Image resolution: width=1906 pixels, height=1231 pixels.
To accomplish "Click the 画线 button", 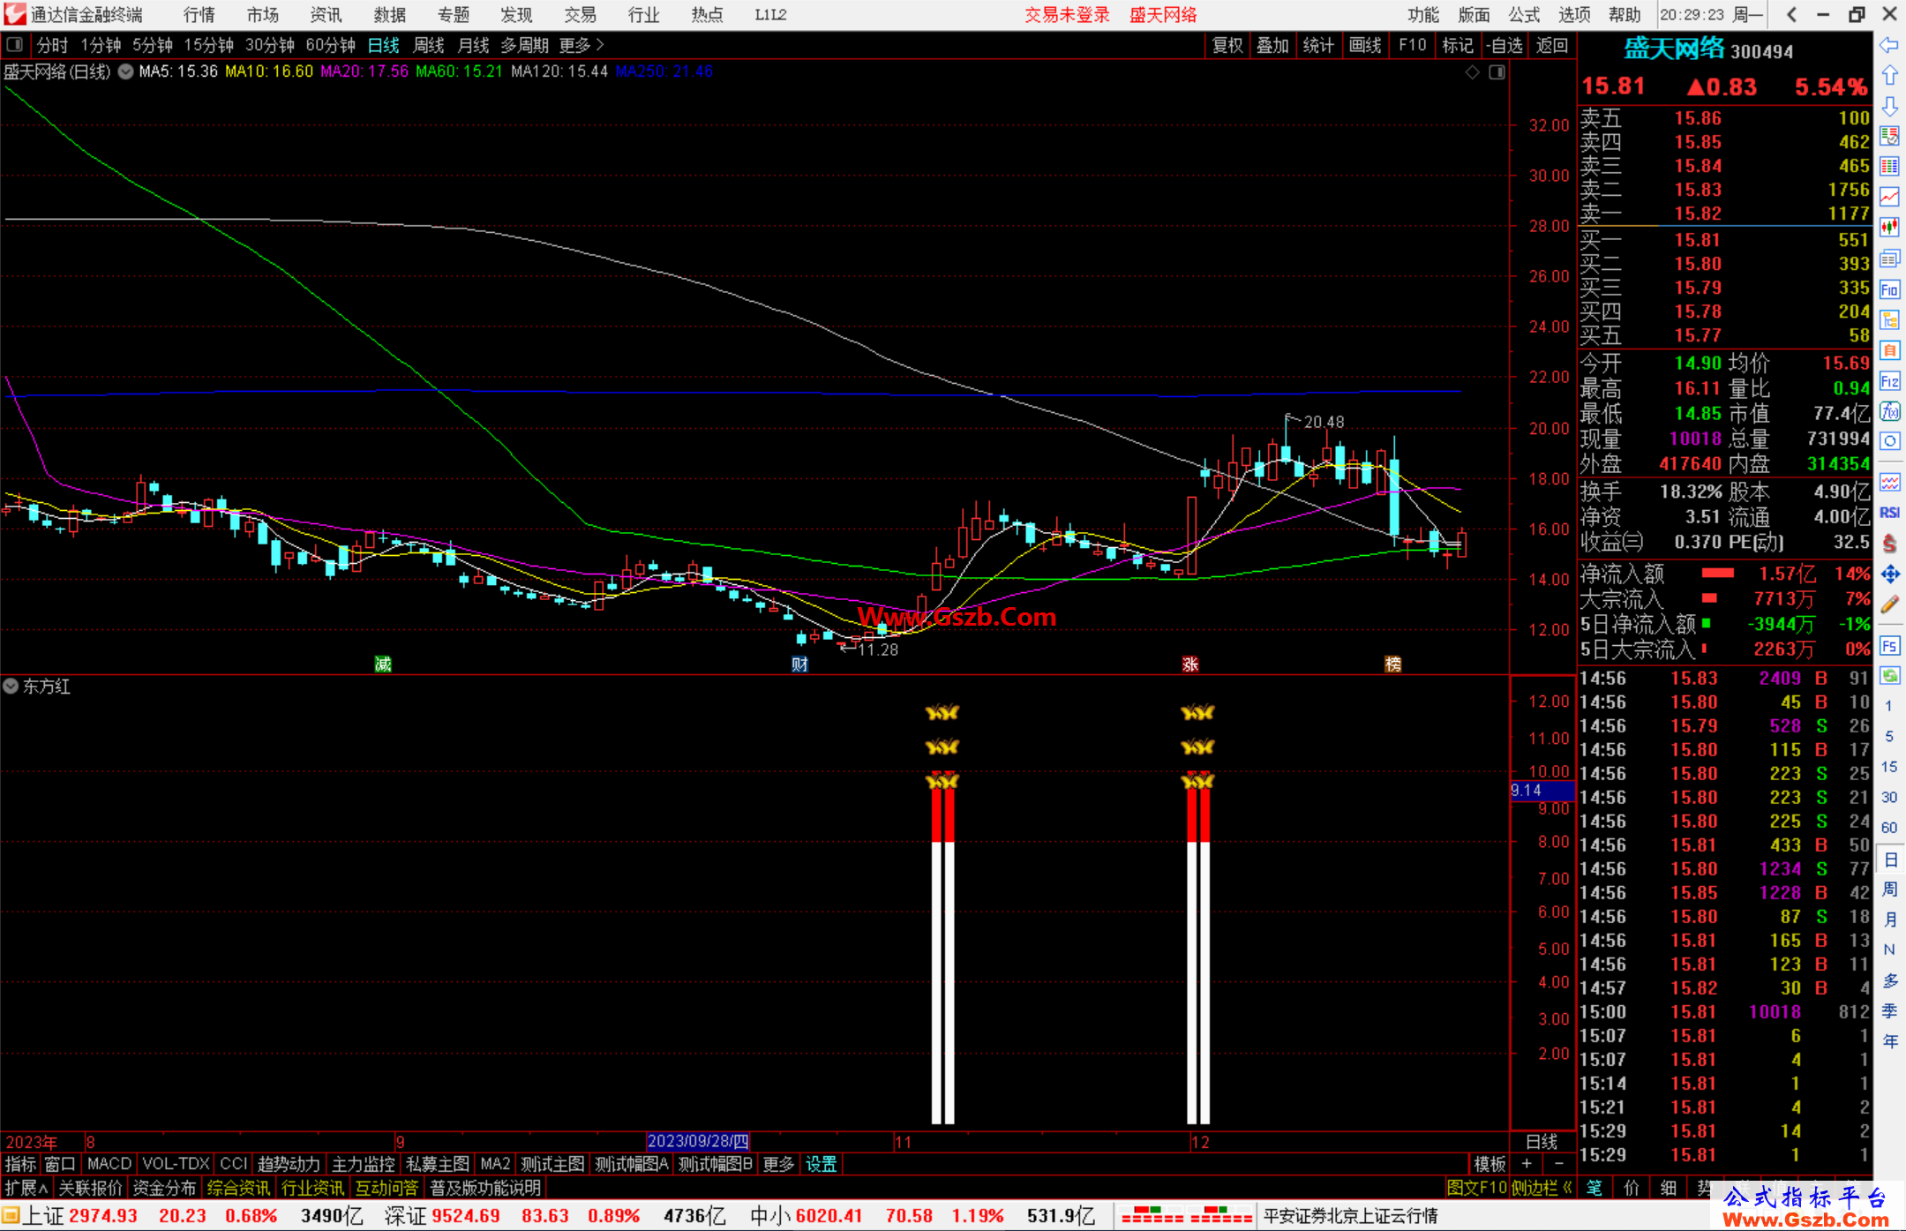I will (1365, 45).
